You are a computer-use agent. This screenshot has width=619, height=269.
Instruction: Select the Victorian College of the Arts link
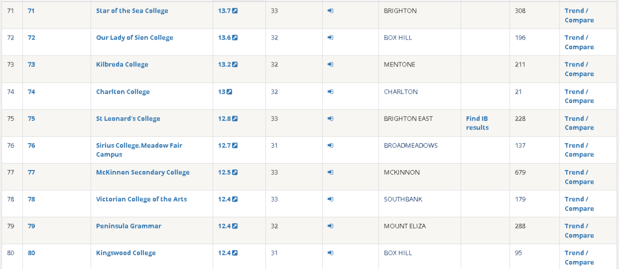tap(141, 199)
